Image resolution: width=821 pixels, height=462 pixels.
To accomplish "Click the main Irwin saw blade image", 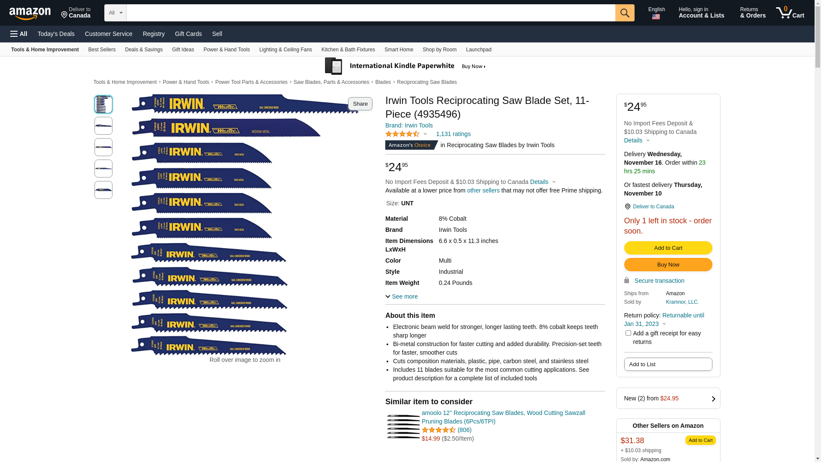I will pos(245,225).
